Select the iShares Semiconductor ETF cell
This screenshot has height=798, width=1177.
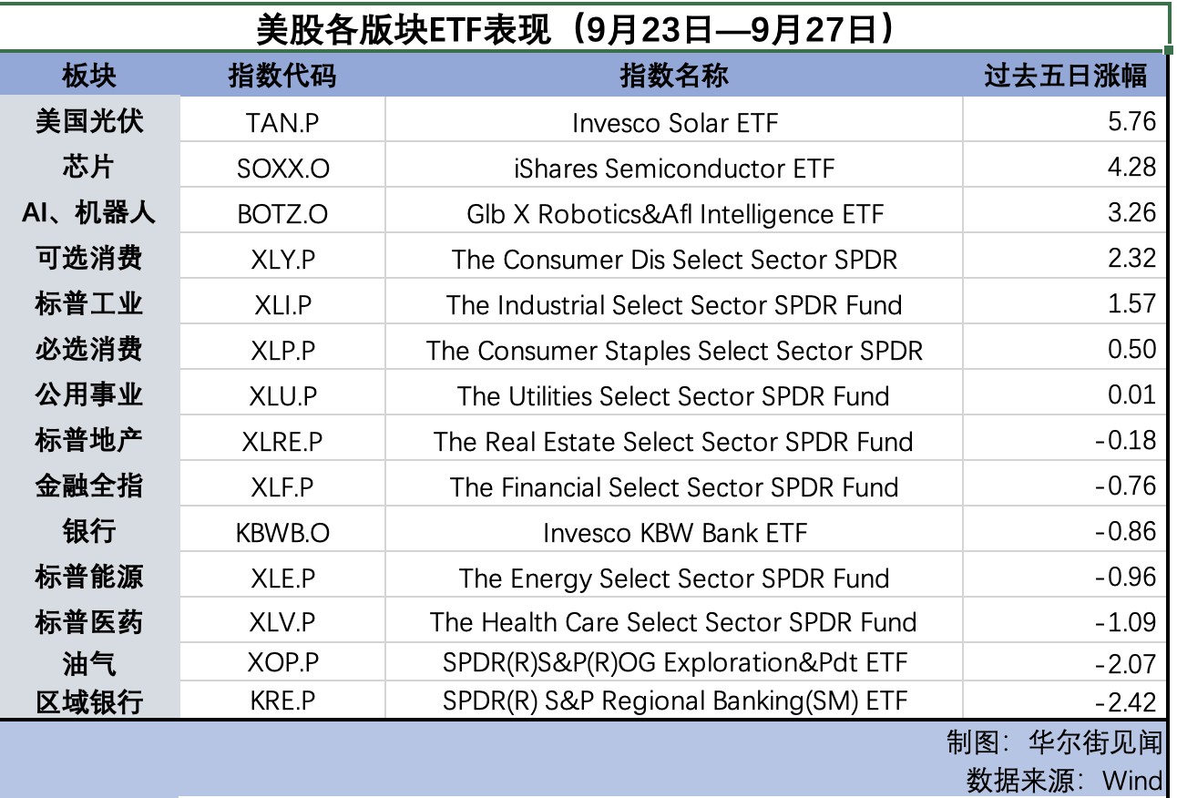pos(673,169)
